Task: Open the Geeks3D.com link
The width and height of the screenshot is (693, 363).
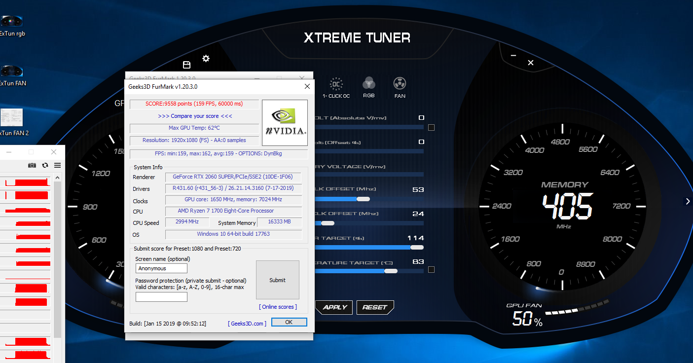Action: click(x=247, y=324)
